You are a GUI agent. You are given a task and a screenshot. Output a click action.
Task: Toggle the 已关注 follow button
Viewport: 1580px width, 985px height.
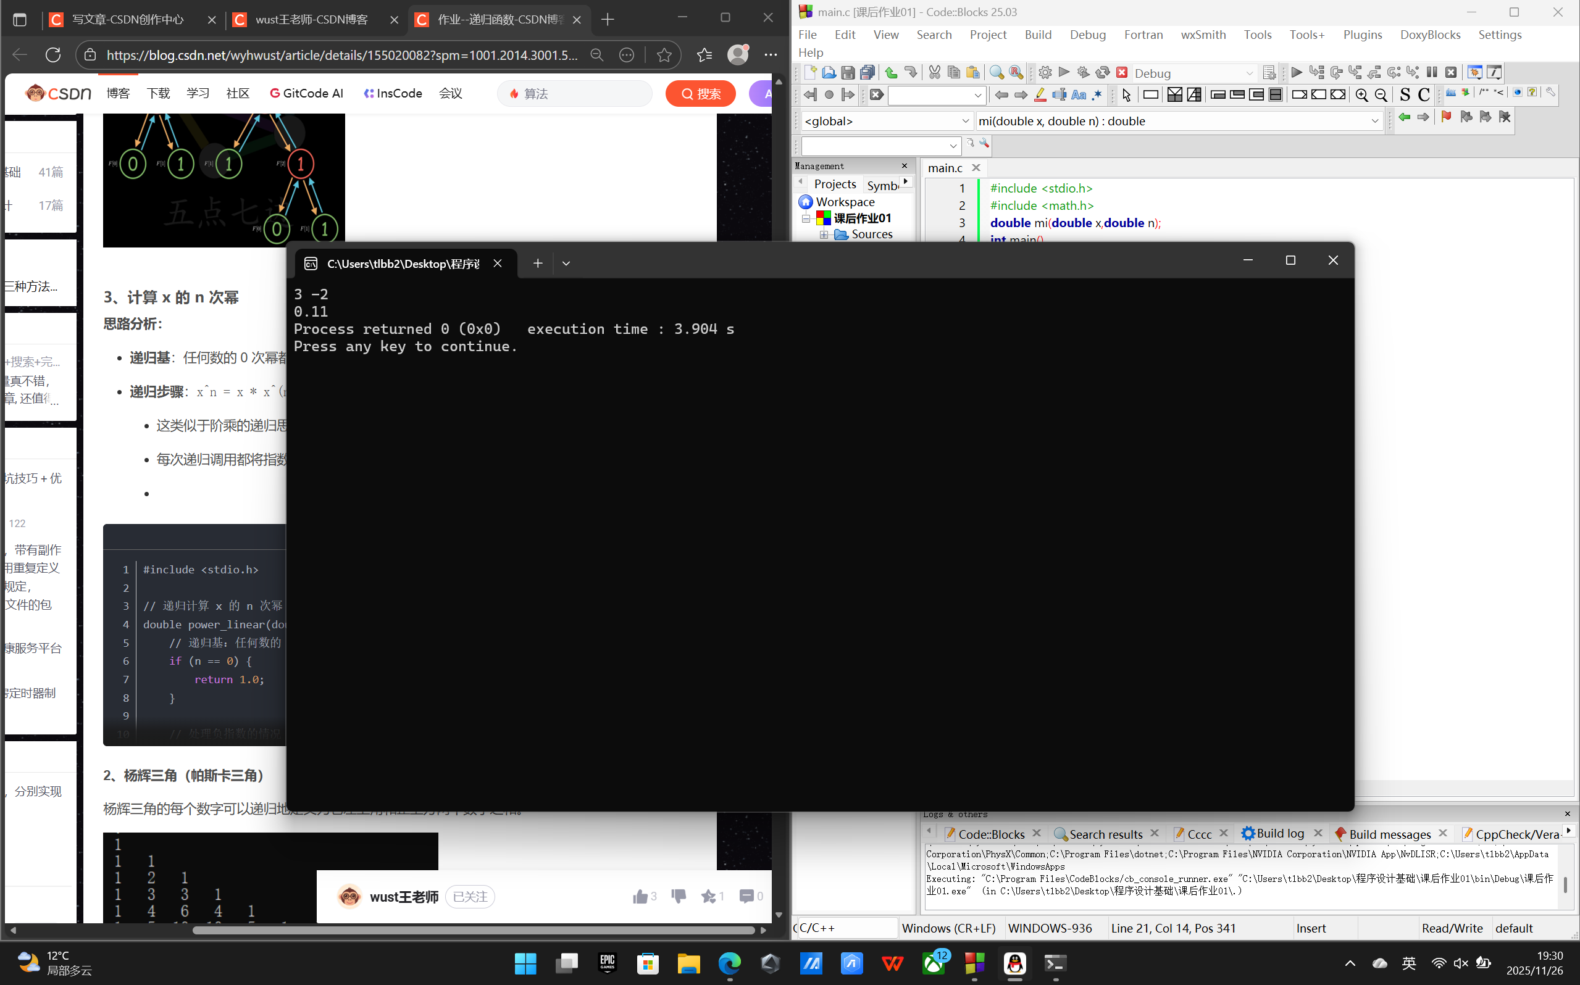click(x=470, y=896)
